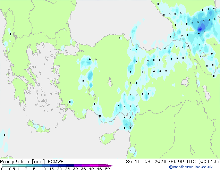Click the "25" legend value label
The image size is (220, 170).
click(67, 169)
